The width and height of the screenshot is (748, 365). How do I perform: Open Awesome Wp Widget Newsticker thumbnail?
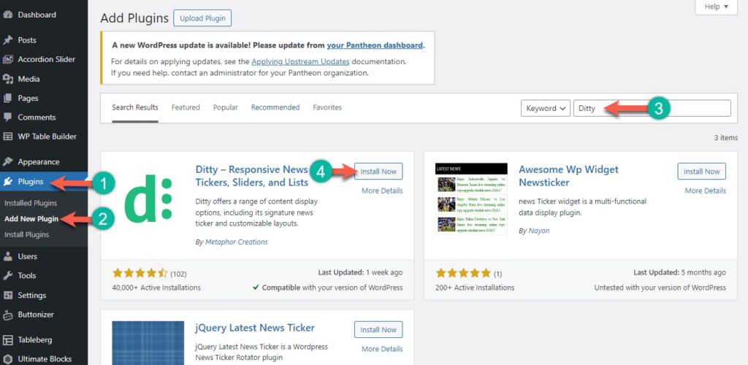[x=471, y=199]
